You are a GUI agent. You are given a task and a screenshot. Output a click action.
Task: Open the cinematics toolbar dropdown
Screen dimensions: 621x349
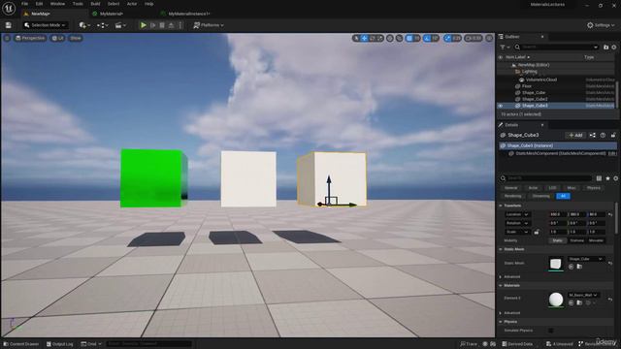point(120,25)
